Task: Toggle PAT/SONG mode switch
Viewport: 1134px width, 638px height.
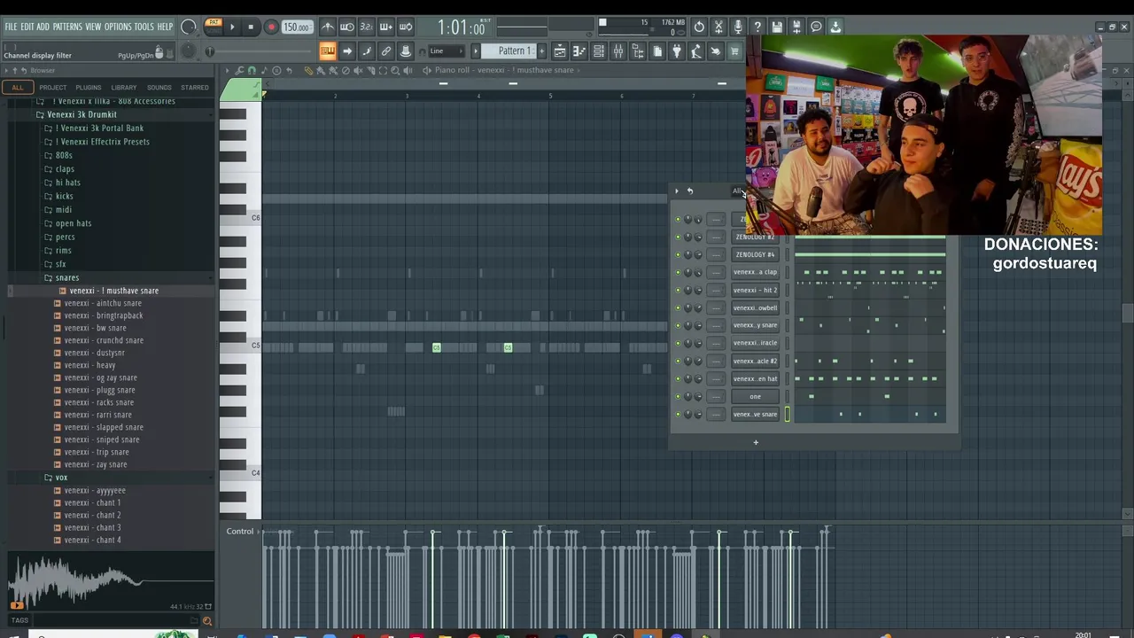Action: click(x=214, y=27)
